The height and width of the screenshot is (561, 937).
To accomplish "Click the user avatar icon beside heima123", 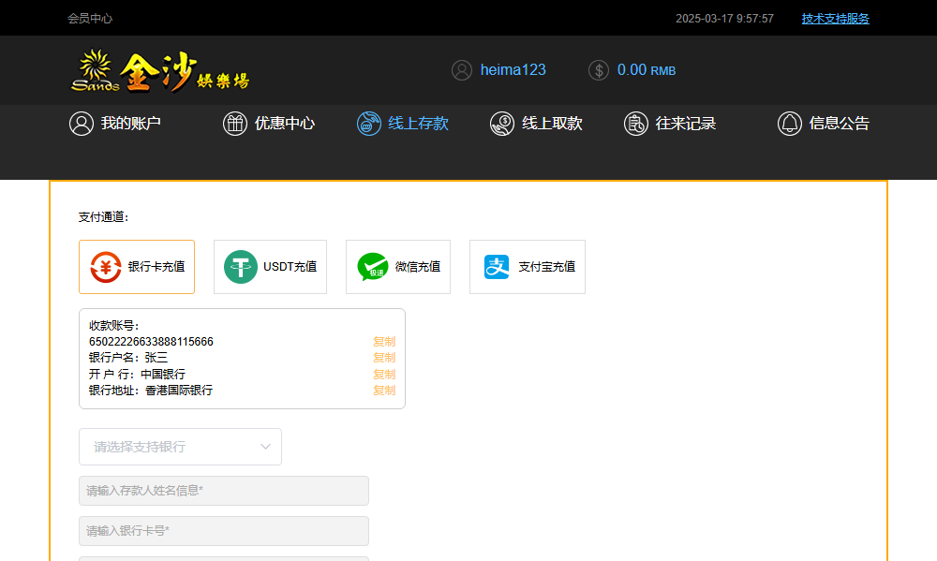I will click(461, 70).
